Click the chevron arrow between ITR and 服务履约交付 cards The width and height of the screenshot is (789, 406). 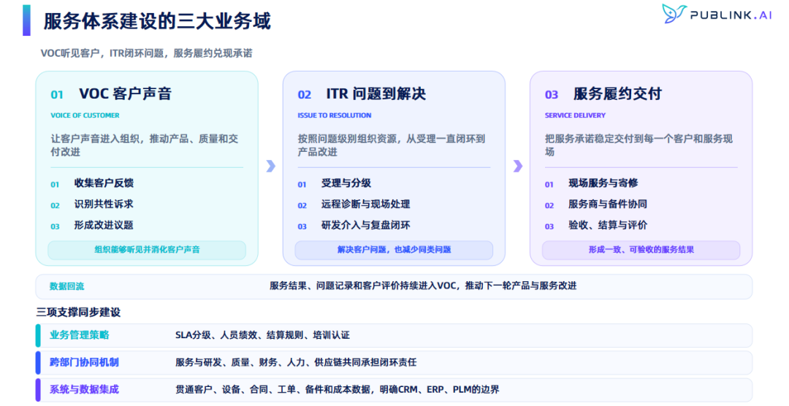[518, 166]
